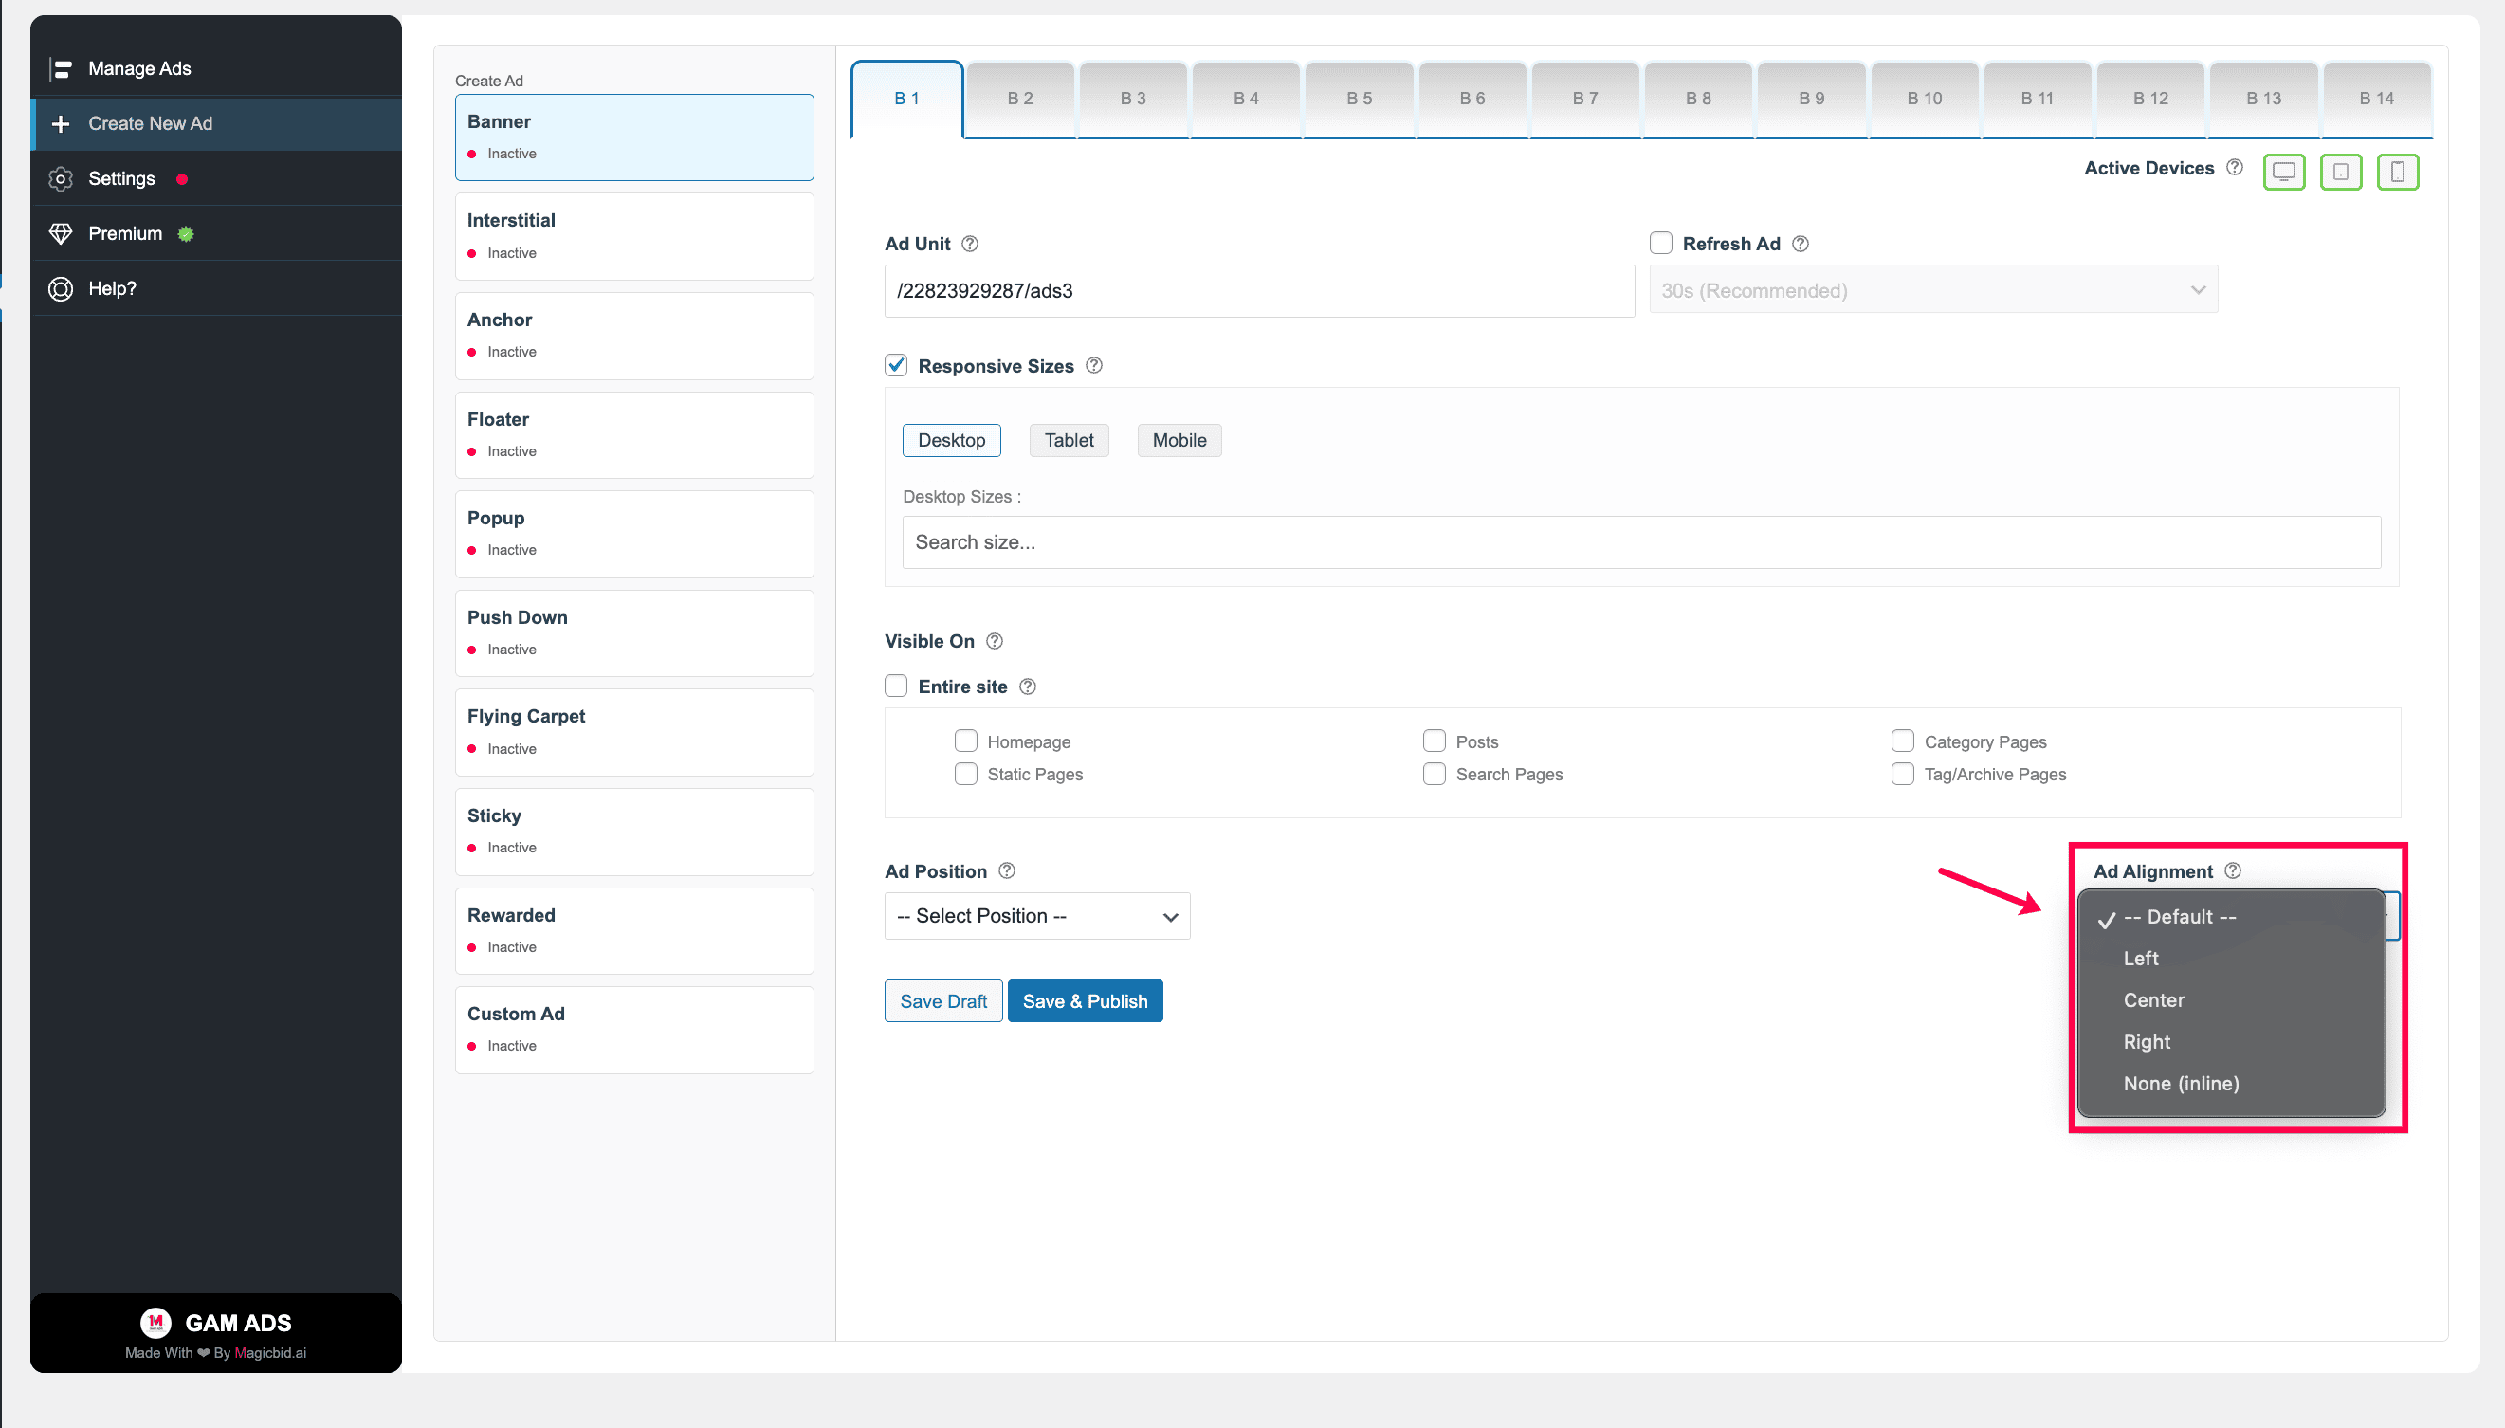
Task: Check the Entire site checkbox
Action: click(x=896, y=686)
